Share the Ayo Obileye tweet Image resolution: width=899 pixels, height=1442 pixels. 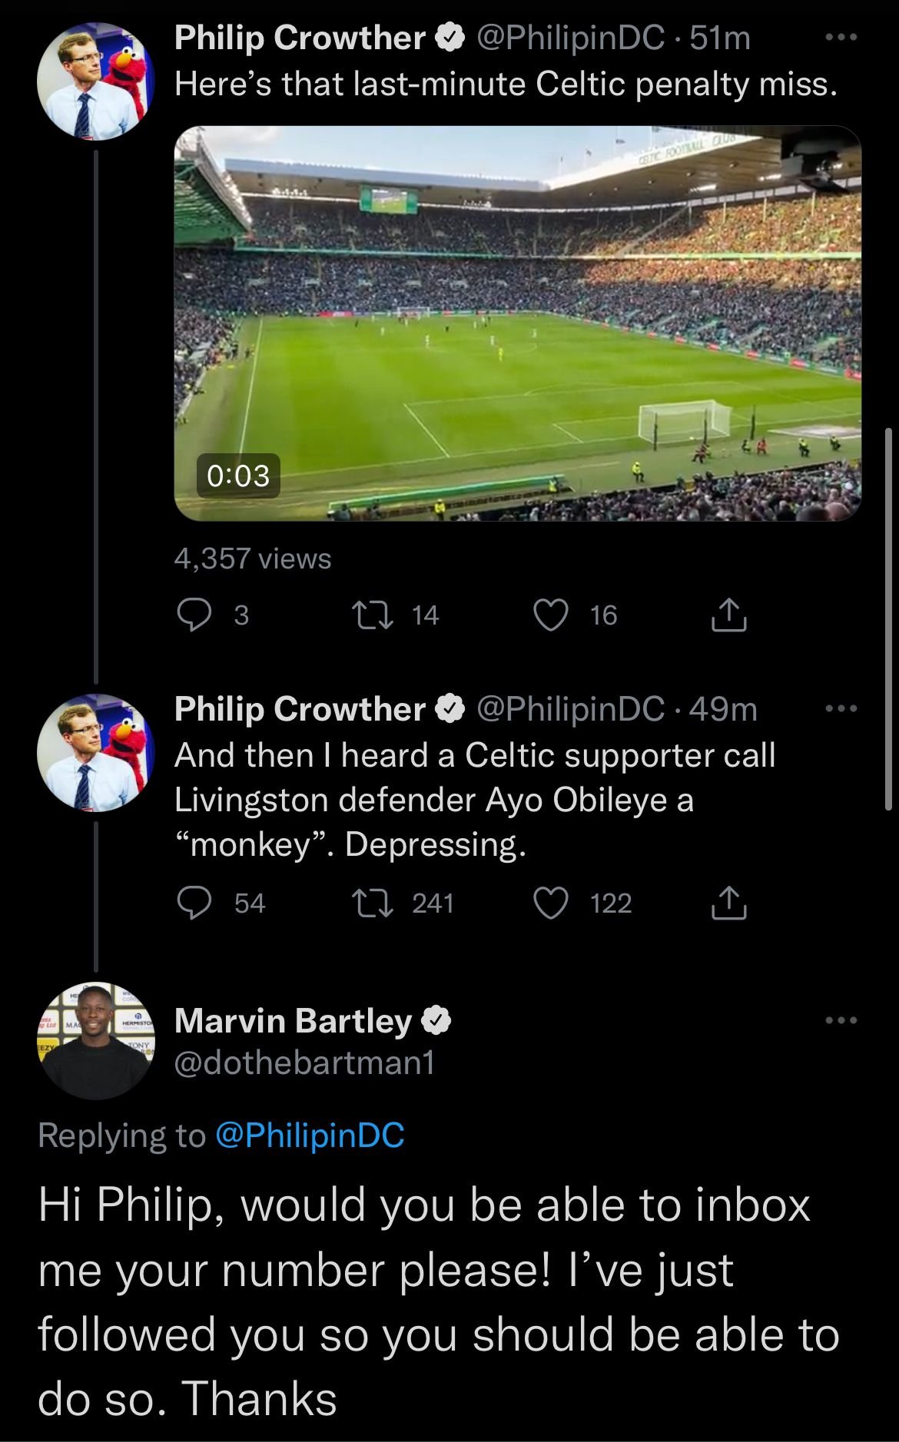point(728,903)
